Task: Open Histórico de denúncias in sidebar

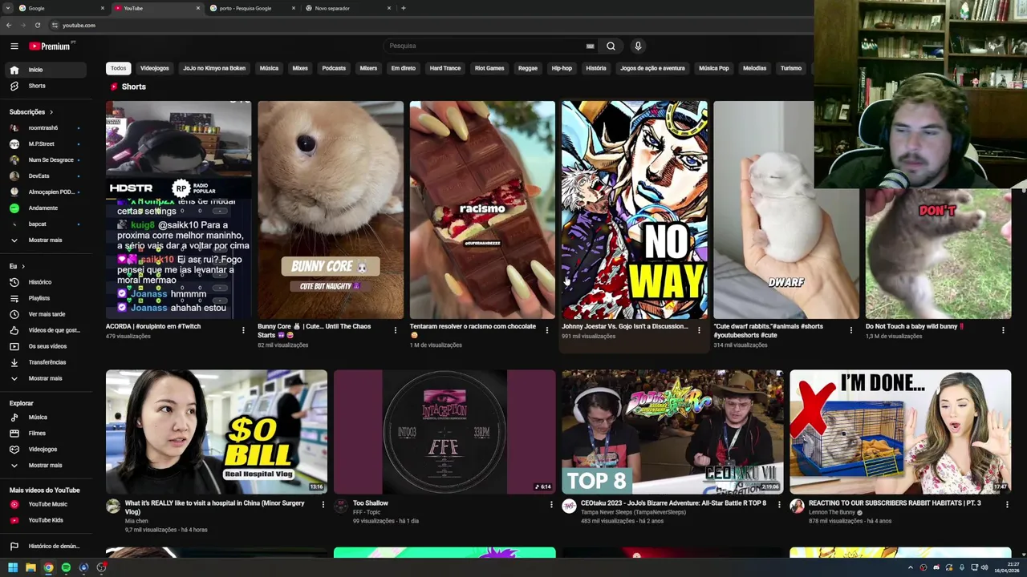Action: [x=46, y=547]
